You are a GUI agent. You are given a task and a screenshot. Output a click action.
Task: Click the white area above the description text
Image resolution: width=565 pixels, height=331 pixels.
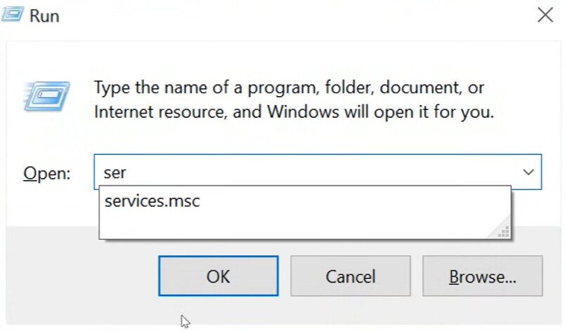point(281,60)
